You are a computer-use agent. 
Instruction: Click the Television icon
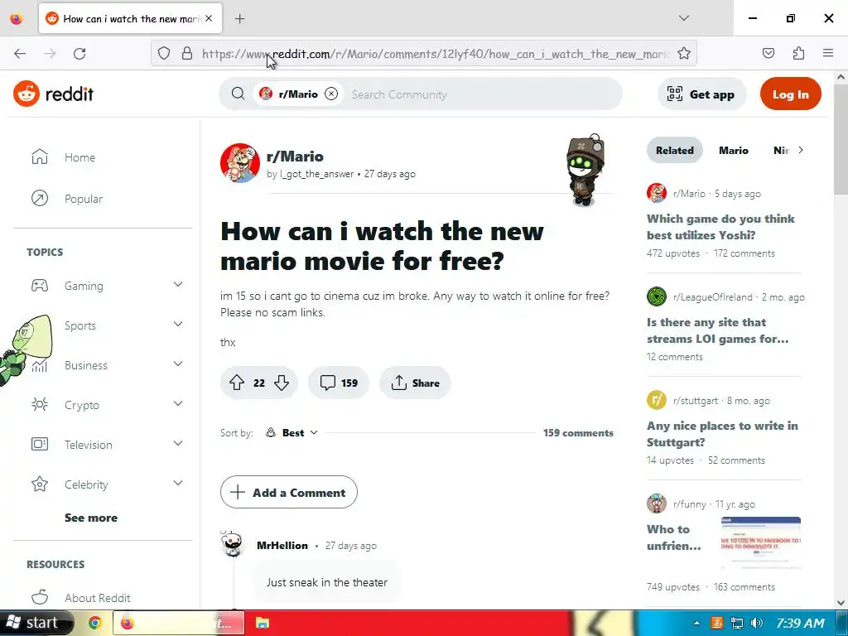tap(40, 444)
